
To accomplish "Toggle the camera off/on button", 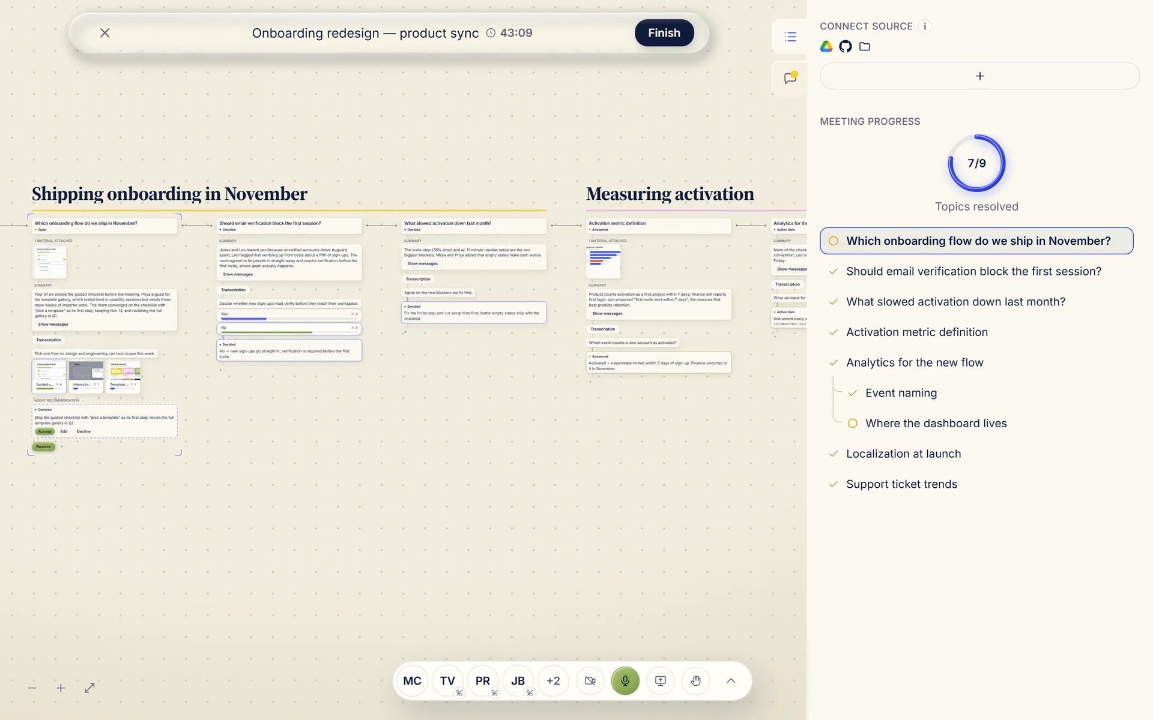I will (590, 681).
